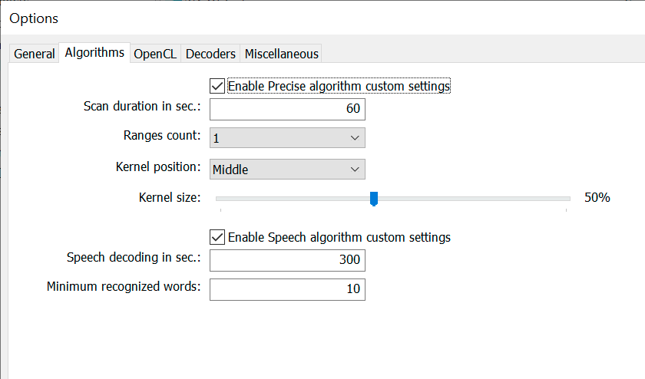
Task: Expand the Ranges count dropdown
Action: (287, 138)
